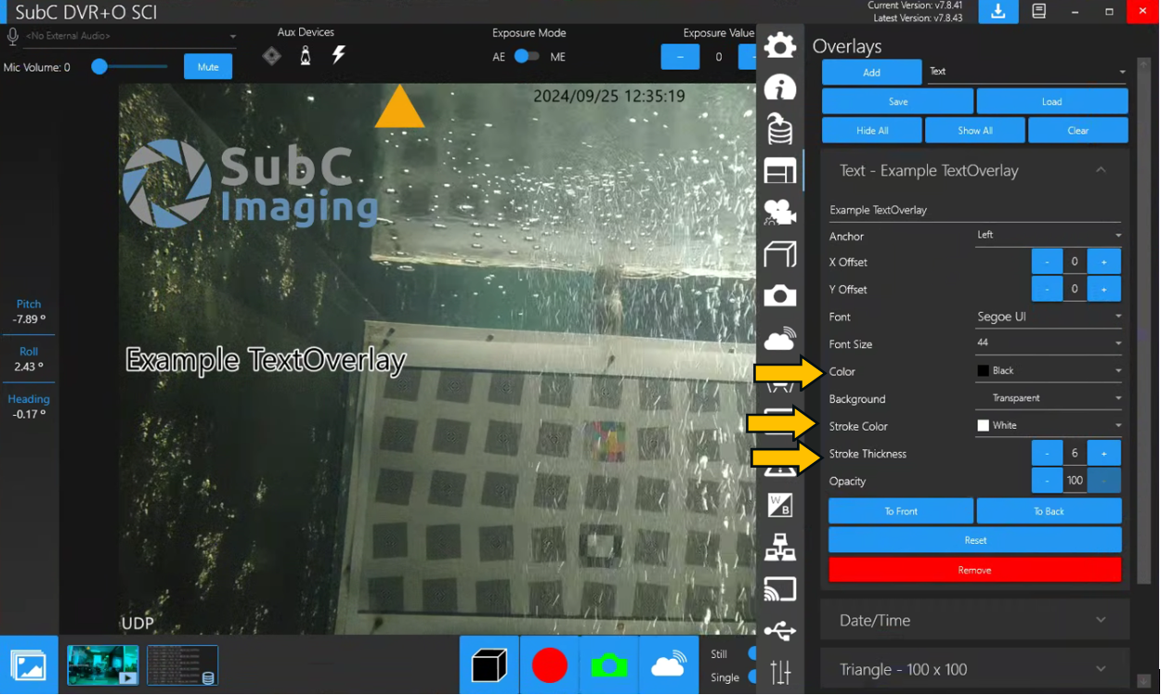Click the red Remove button
This screenshot has height=695, width=1161.
(974, 570)
